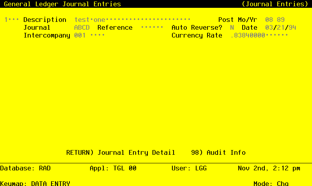Click the 'Currency Rate' label
This screenshot has height=186, width=312.
click(x=197, y=36)
